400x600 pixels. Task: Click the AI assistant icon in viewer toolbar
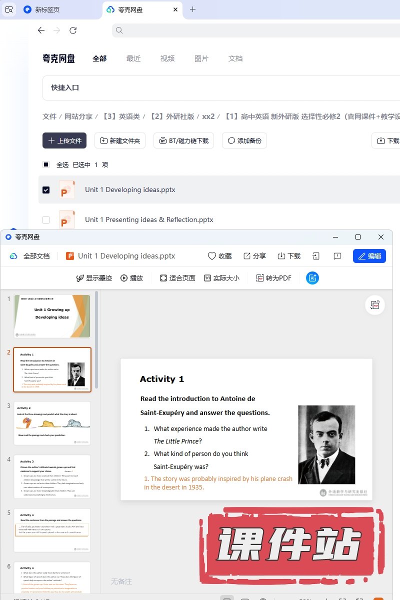(x=312, y=278)
